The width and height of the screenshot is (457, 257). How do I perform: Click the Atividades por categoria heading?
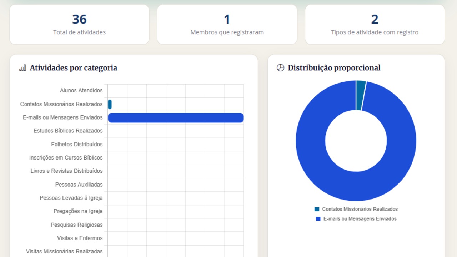click(73, 68)
